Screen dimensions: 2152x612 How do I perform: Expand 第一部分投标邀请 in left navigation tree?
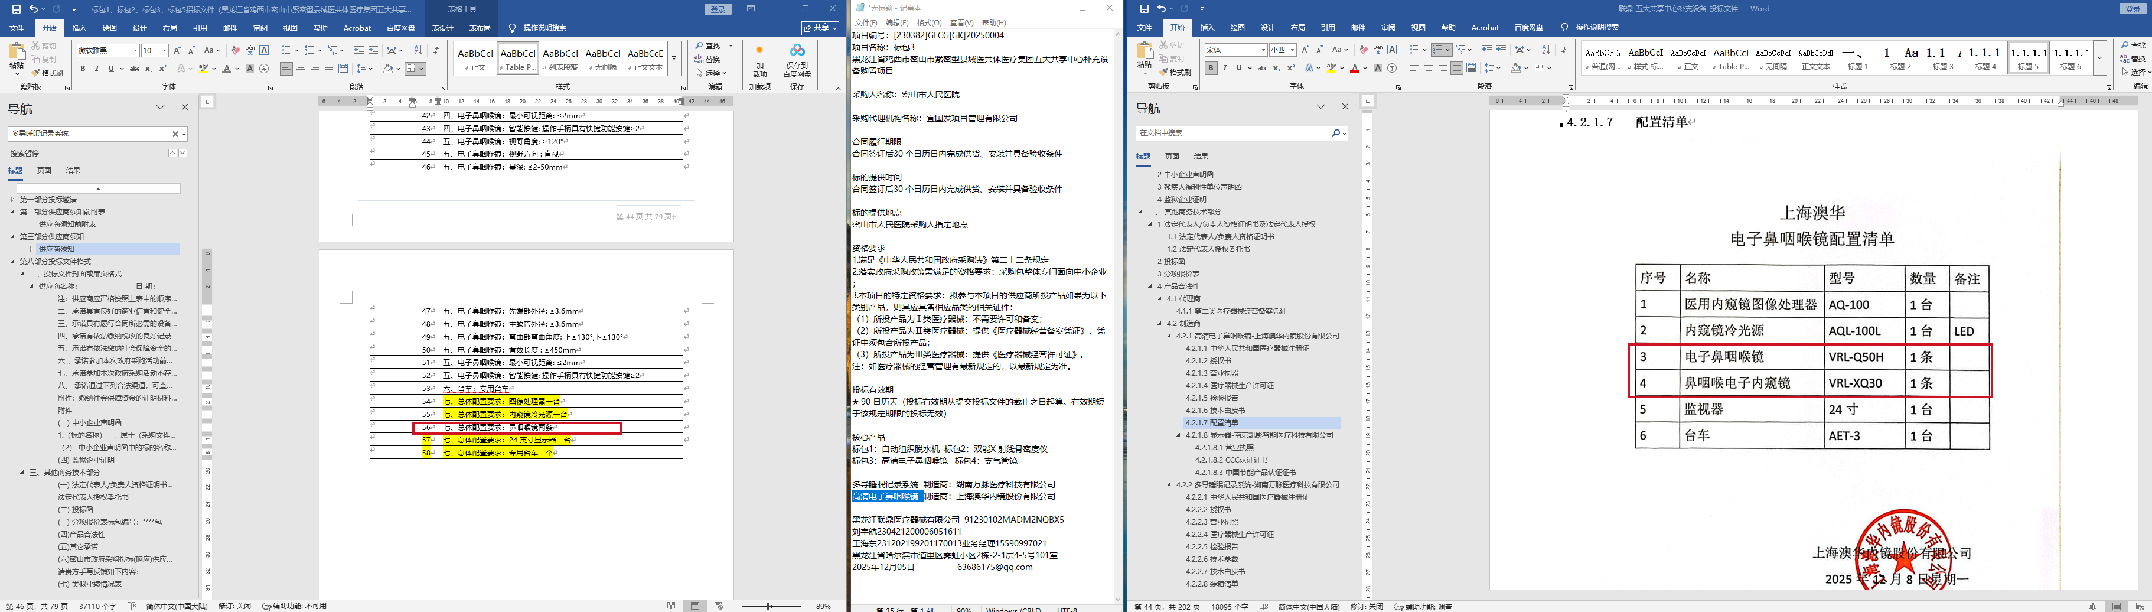pos(12,200)
